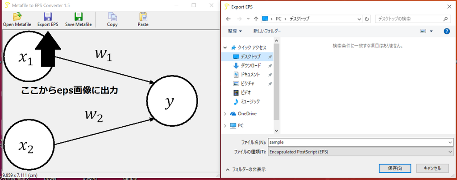The width and height of the screenshot is (457, 180).
Task: Go back in Export EPS dialog
Action: [228, 19]
